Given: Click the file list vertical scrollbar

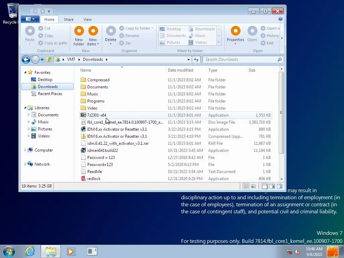Looking at the screenshot, I should (x=282, y=113).
